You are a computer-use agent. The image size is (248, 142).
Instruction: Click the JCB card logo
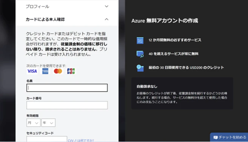[x=71, y=71]
